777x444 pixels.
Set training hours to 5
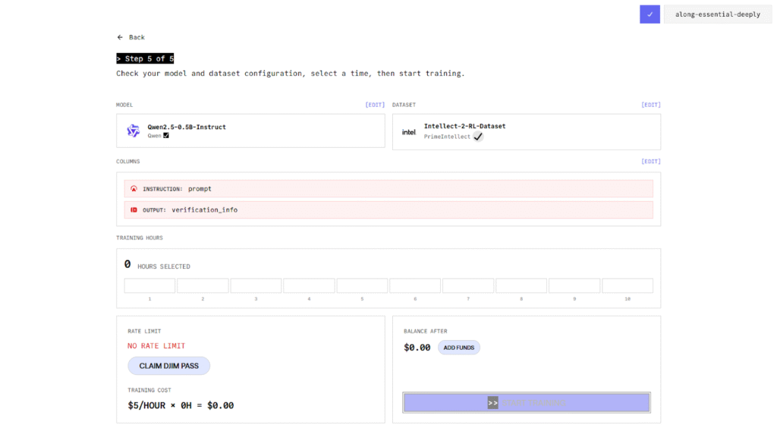pos(362,286)
